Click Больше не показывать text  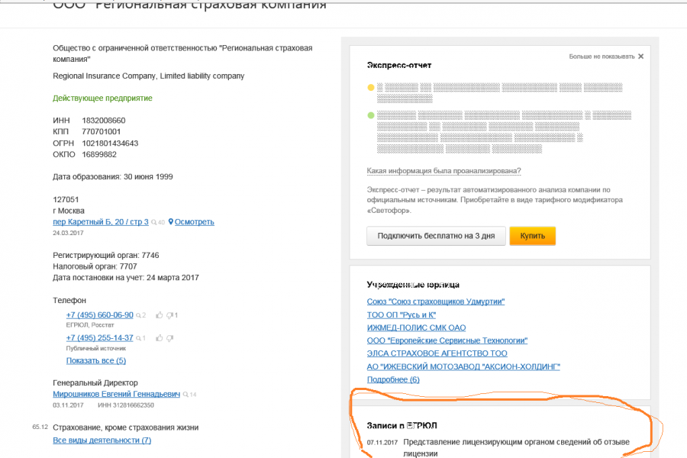[602, 56]
